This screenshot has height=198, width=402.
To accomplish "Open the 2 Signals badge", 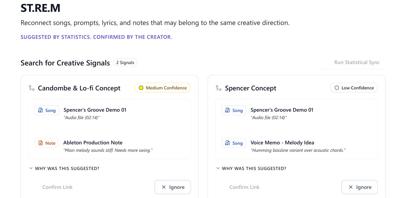I will point(125,62).
